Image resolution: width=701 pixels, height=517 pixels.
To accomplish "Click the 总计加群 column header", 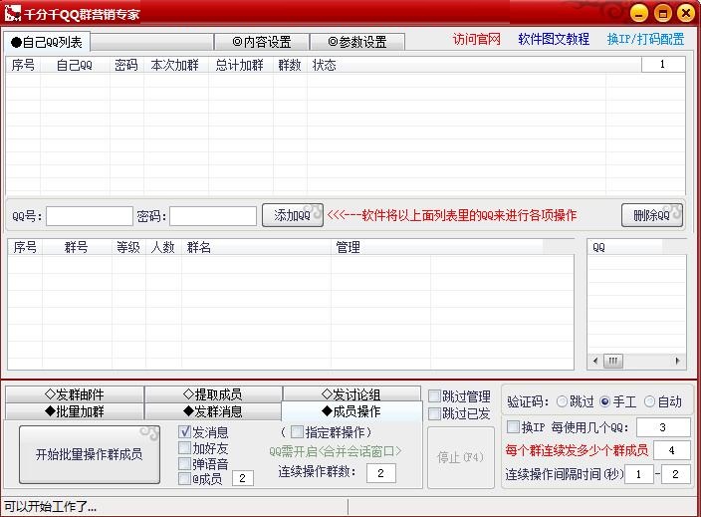I will (241, 66).
